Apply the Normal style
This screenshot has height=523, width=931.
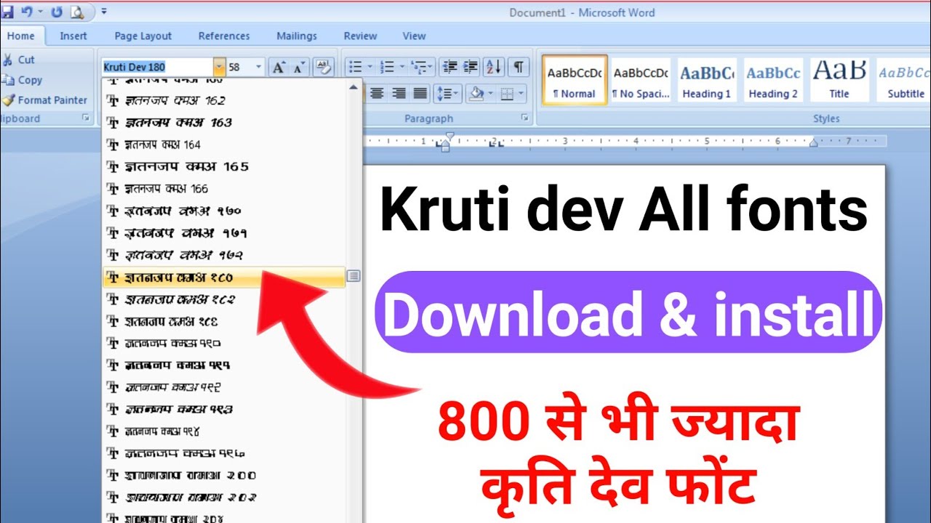click(575, 81)
